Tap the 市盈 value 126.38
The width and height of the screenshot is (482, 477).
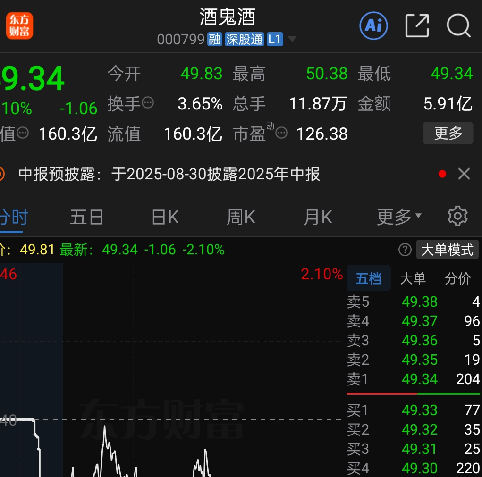[322, 134]
